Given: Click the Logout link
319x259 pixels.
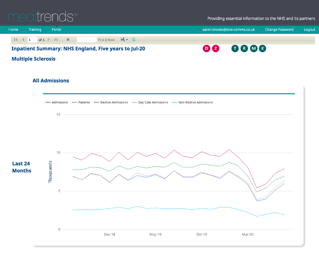Looking at the screenshot, I should tap(309, 29).
